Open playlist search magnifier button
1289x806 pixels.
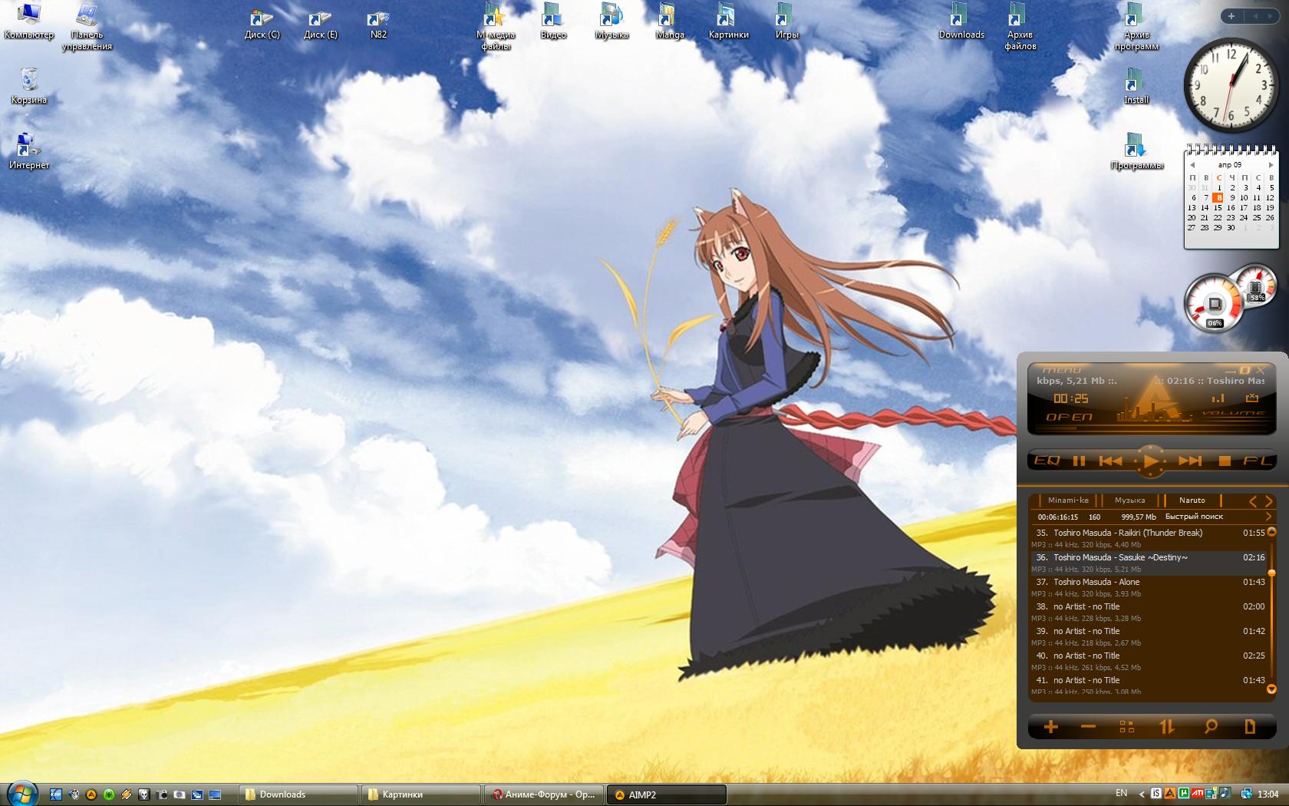point(1211,726)
